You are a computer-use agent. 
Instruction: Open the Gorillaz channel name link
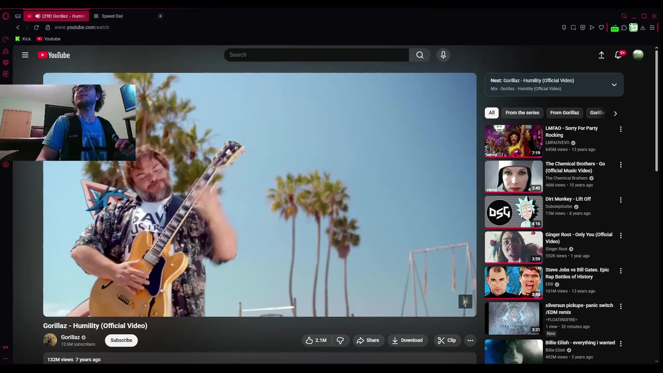(x=70, y=337)
